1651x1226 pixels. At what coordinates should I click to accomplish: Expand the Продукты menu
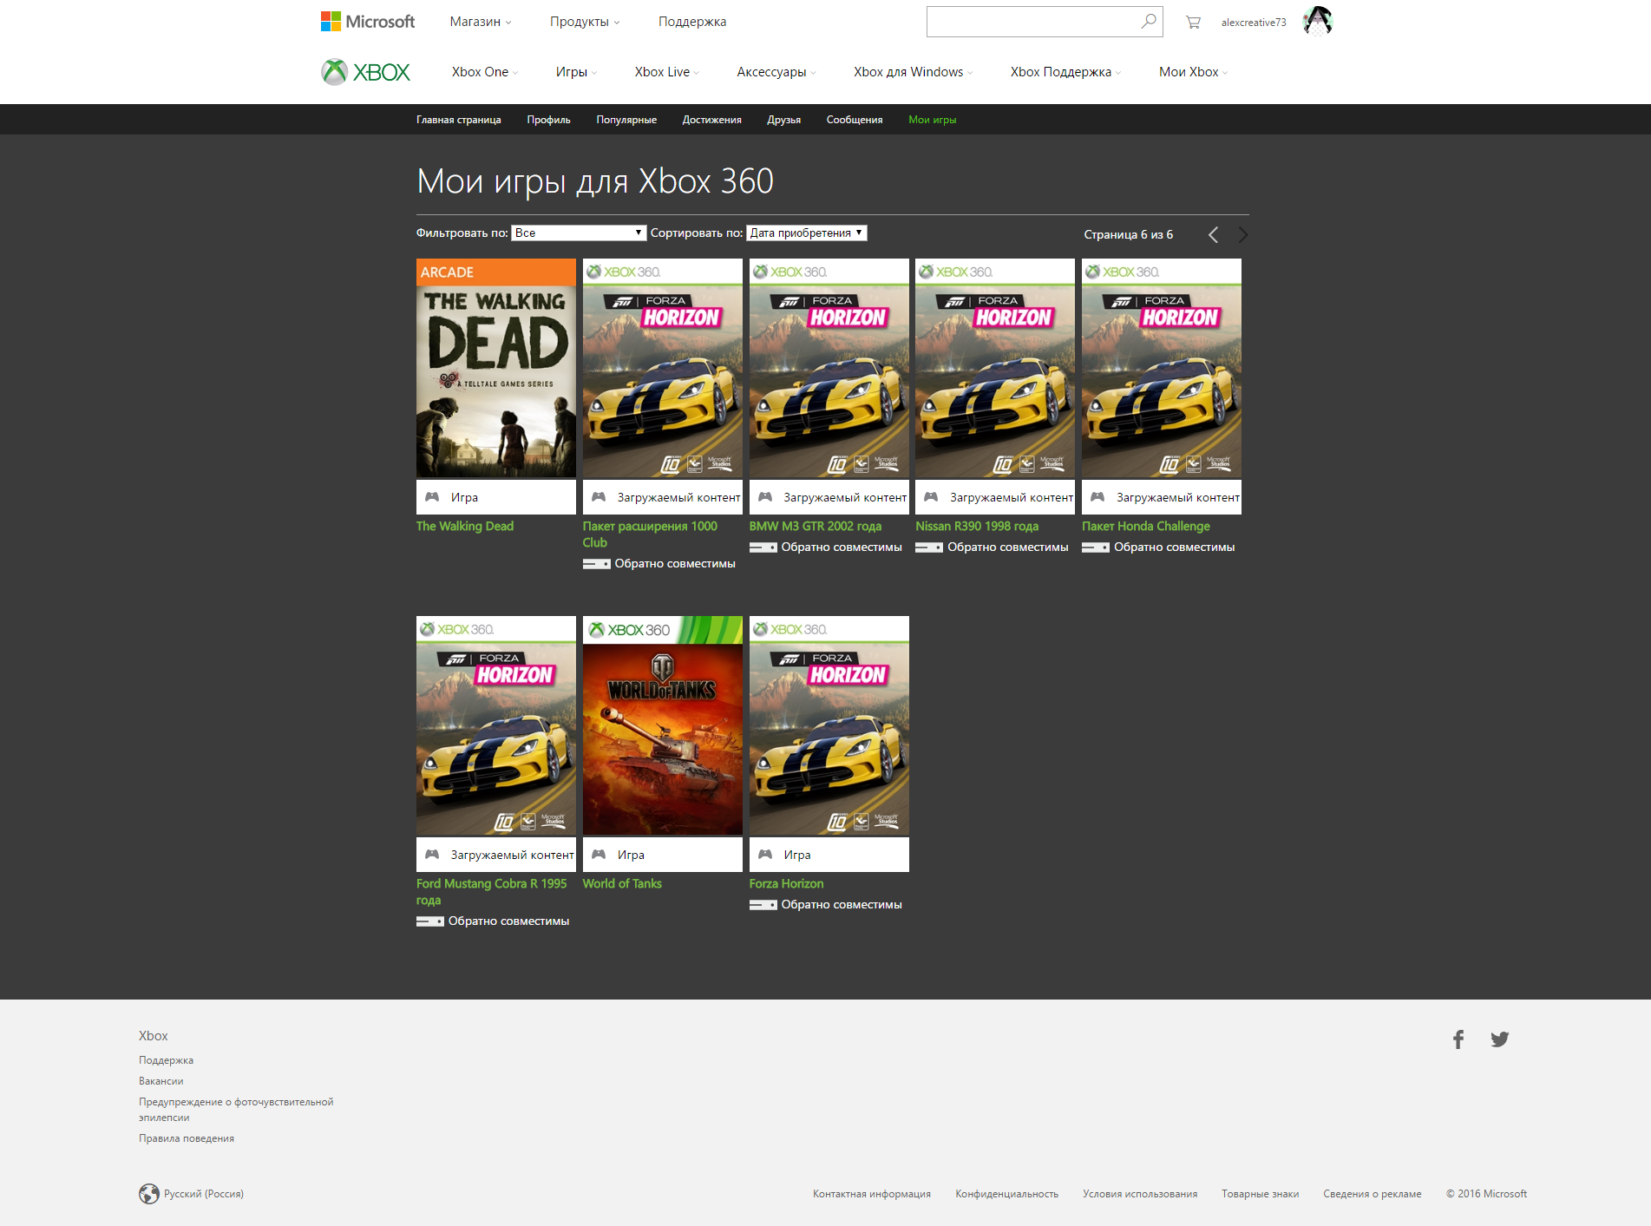click(x=585, y=22)
